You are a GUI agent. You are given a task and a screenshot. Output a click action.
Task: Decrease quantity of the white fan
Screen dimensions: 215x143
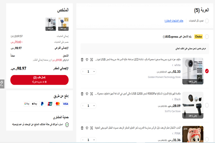pos(94,71)
